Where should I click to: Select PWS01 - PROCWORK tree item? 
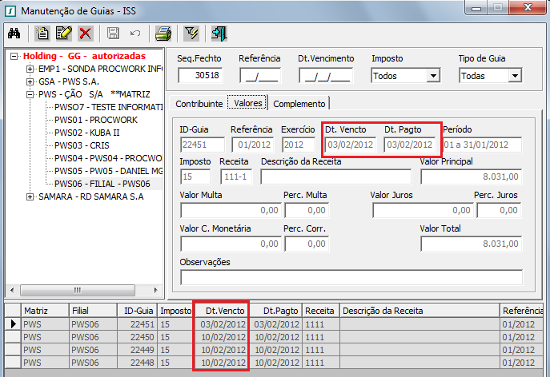[x=96, y=120]
